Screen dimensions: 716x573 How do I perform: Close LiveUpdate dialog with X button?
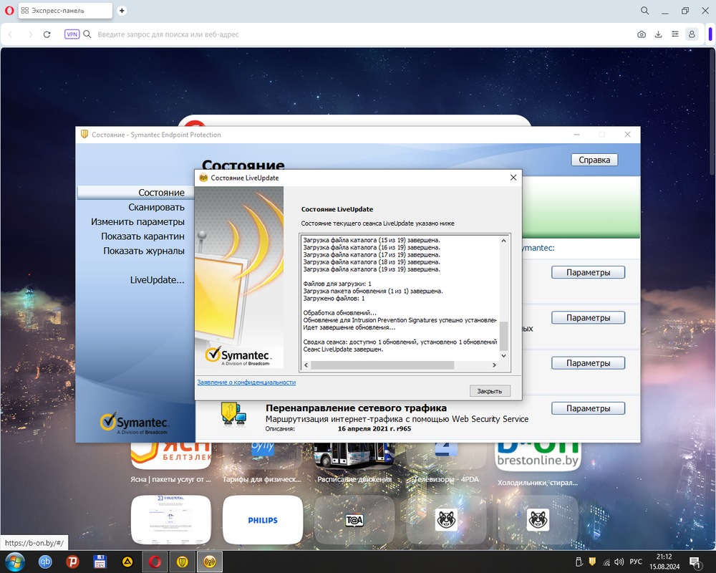pyautogui.click(x=513, y=178)
